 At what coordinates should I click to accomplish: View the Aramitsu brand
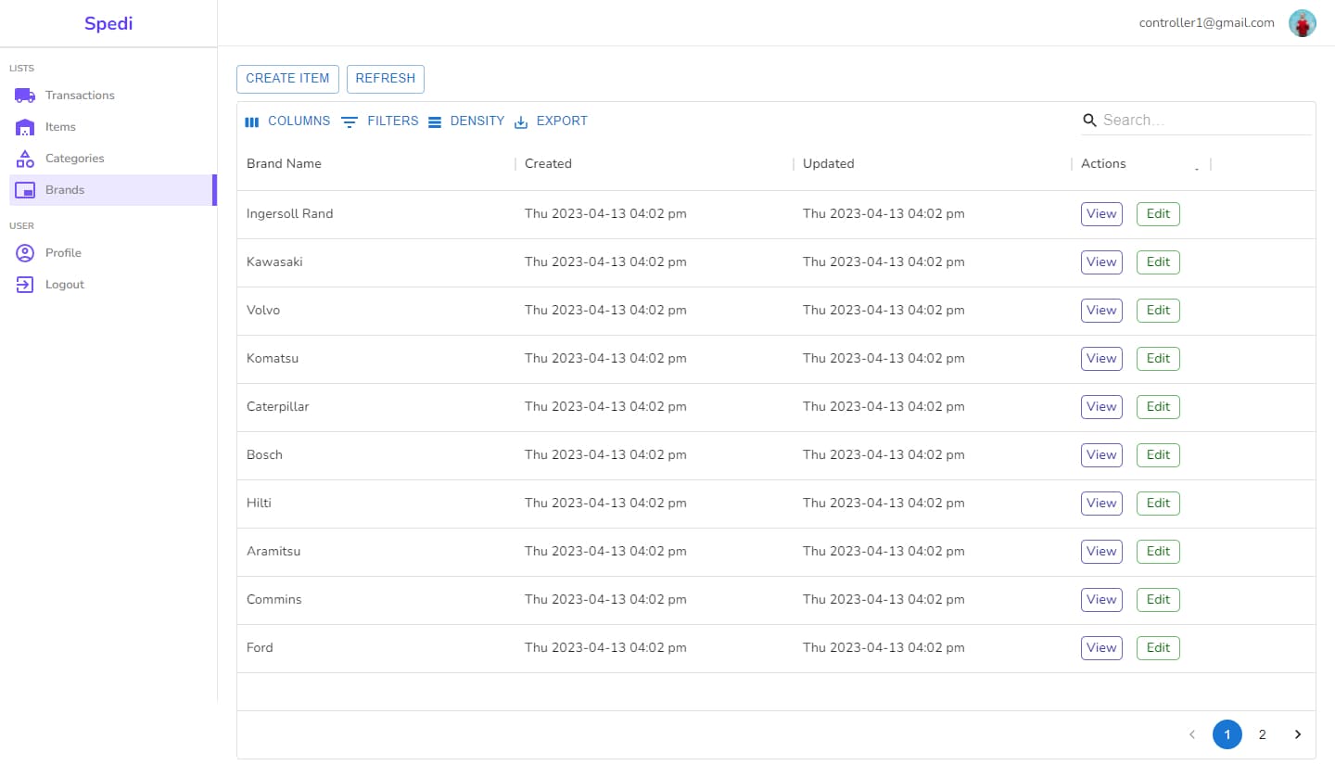point(1101,552)
